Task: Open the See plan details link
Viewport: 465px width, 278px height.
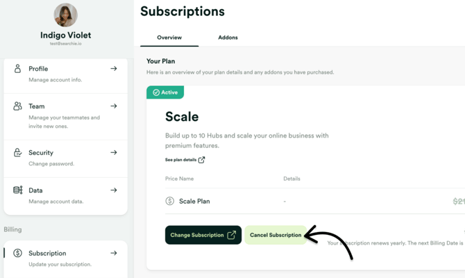Action: [x=180, y=160]
